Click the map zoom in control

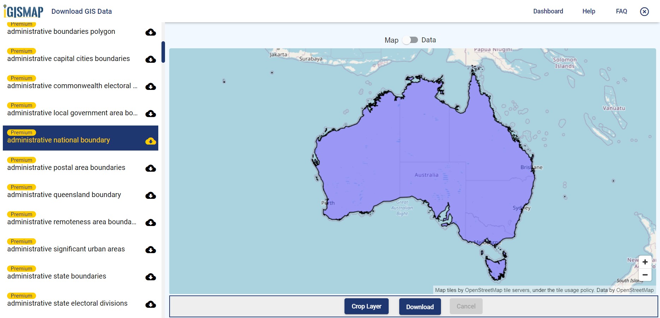(645, 262)
